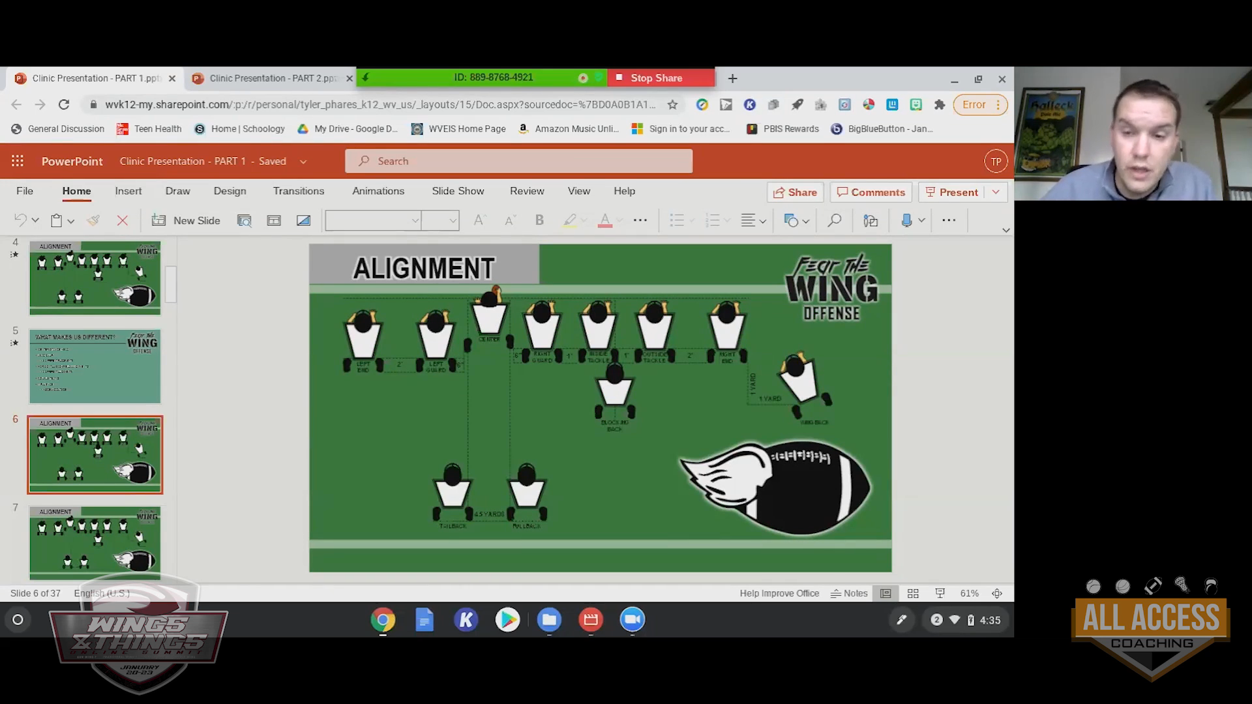The image size is (1252, 704).
Task: Expand the font name combo box
Action: [x=414, y=220]
